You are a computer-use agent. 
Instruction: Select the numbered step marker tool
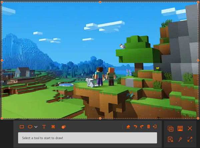(x=64, y=127)
